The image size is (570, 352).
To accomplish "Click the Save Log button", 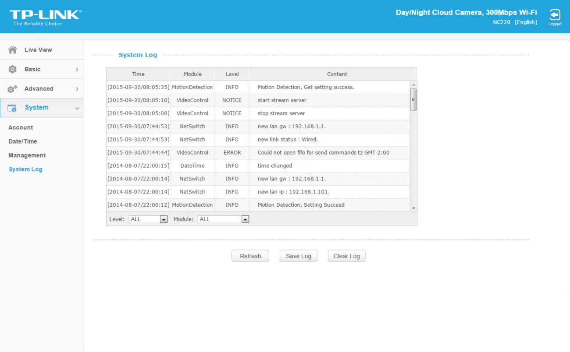I will click(x=298, y=256).
